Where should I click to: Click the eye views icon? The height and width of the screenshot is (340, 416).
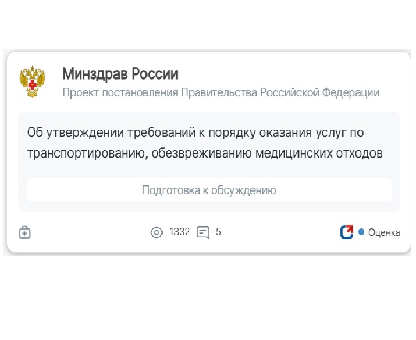click(x=157, y=232)
